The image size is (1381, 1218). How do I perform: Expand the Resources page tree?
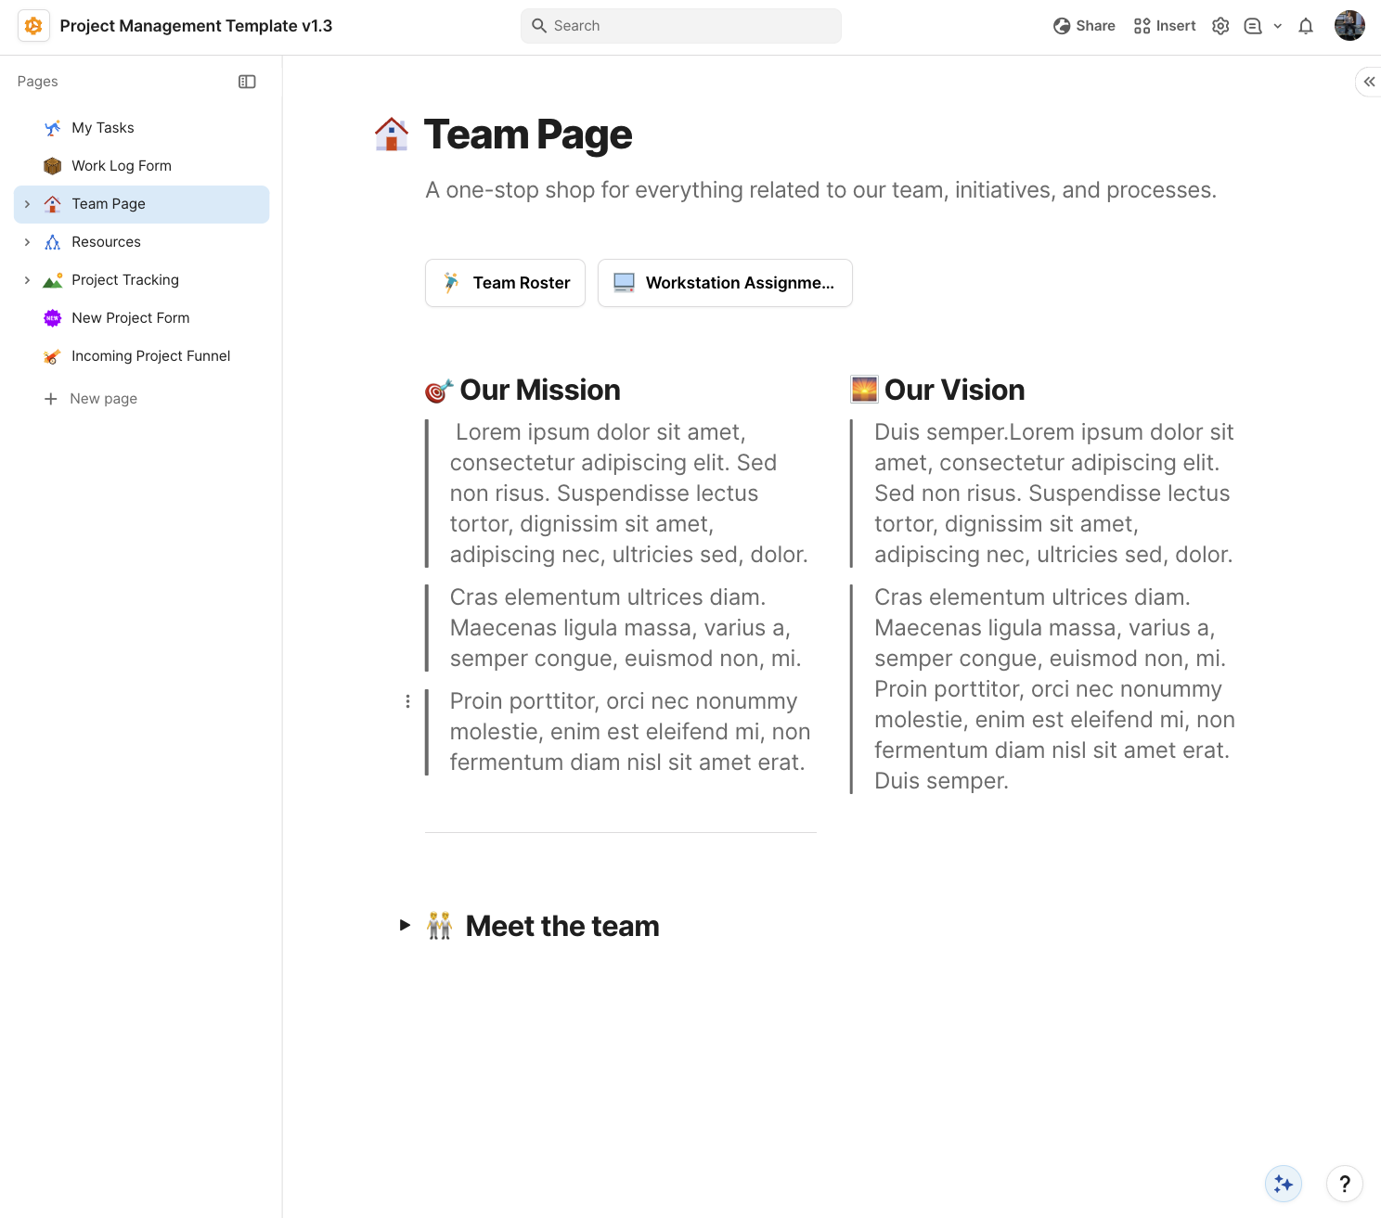coord(27,241)
